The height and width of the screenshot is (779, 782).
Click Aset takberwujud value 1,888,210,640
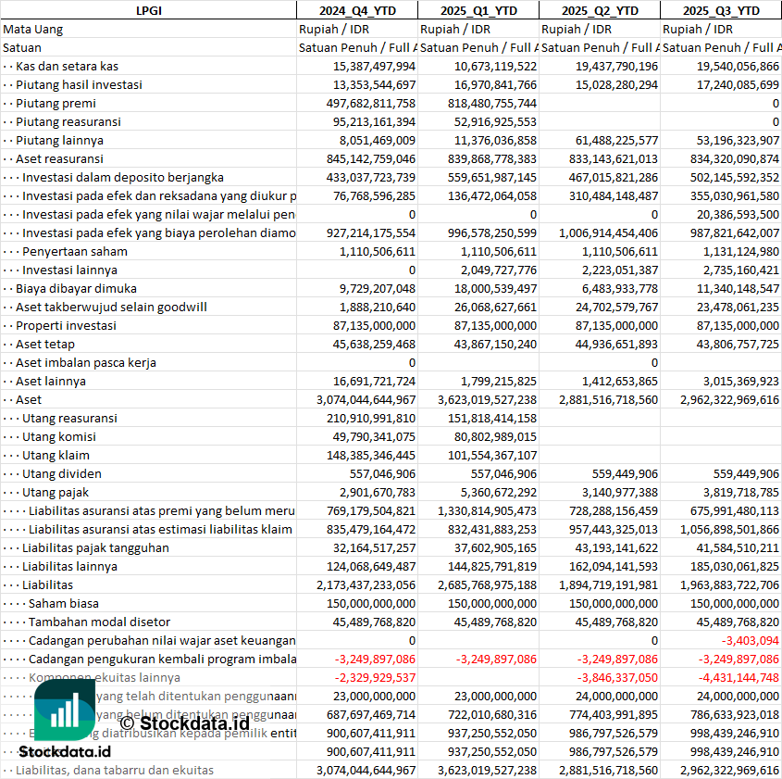point(378,307)
